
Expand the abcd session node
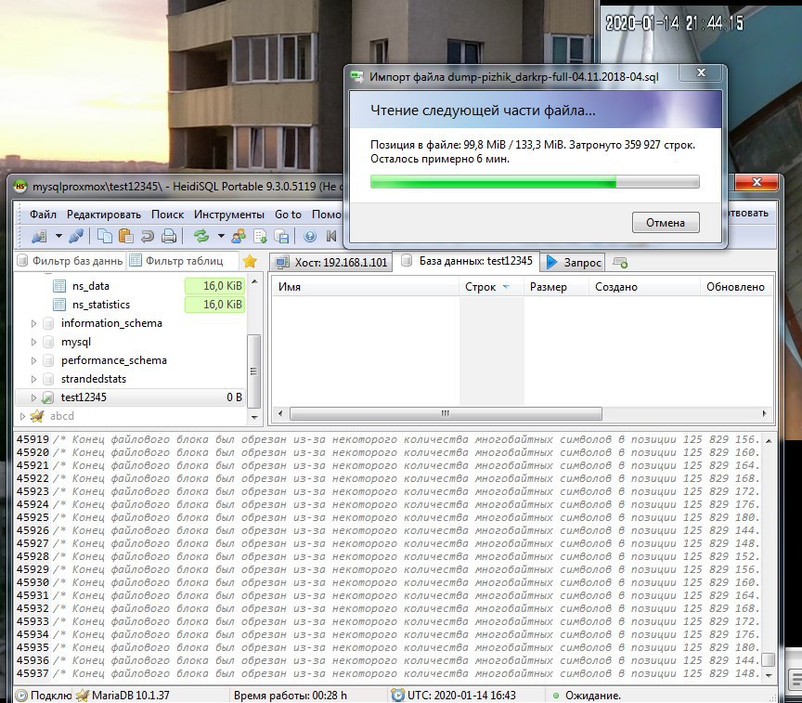pos(22,416)
